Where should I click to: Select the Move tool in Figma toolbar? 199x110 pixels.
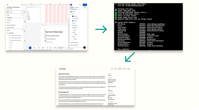[30, 48]
